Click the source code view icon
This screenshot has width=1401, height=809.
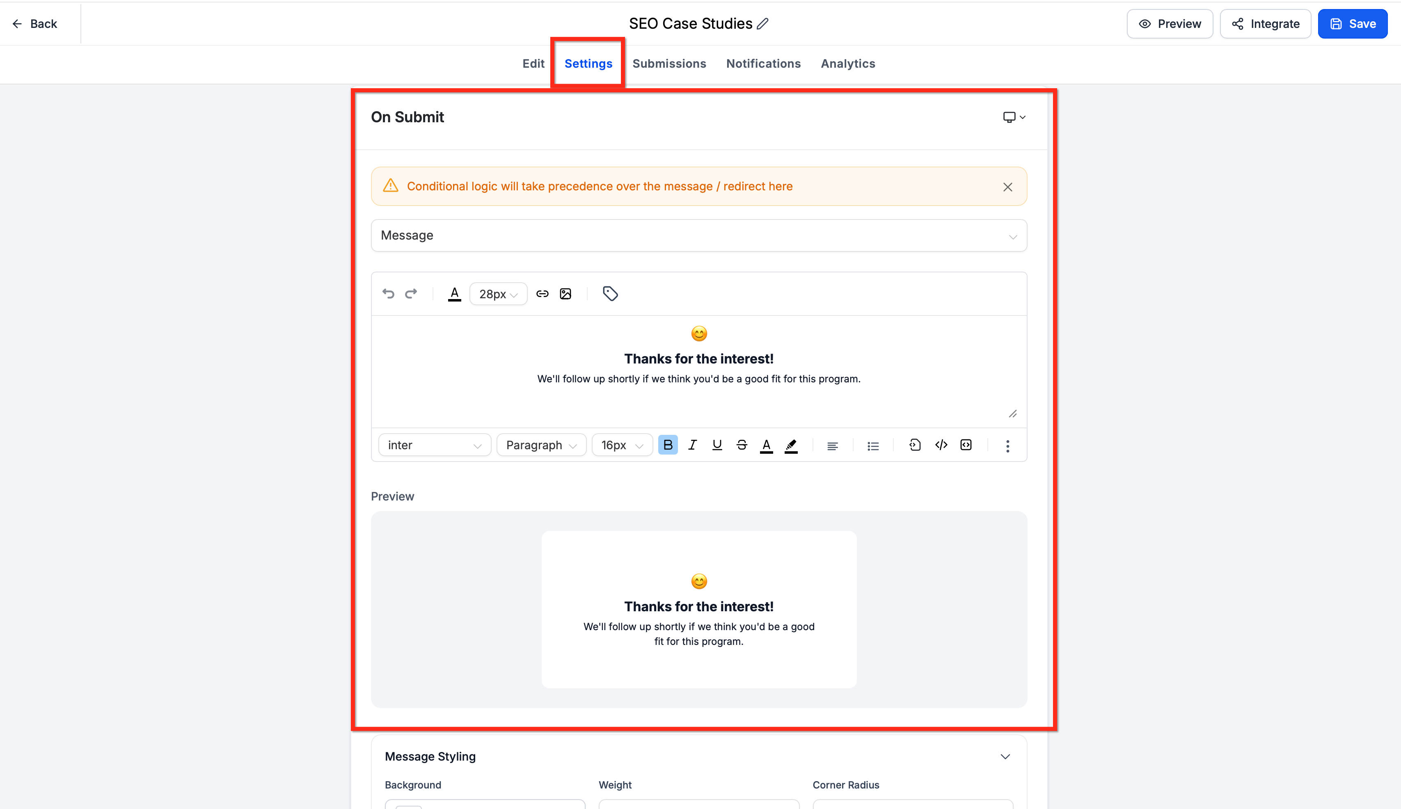point(941,445)
